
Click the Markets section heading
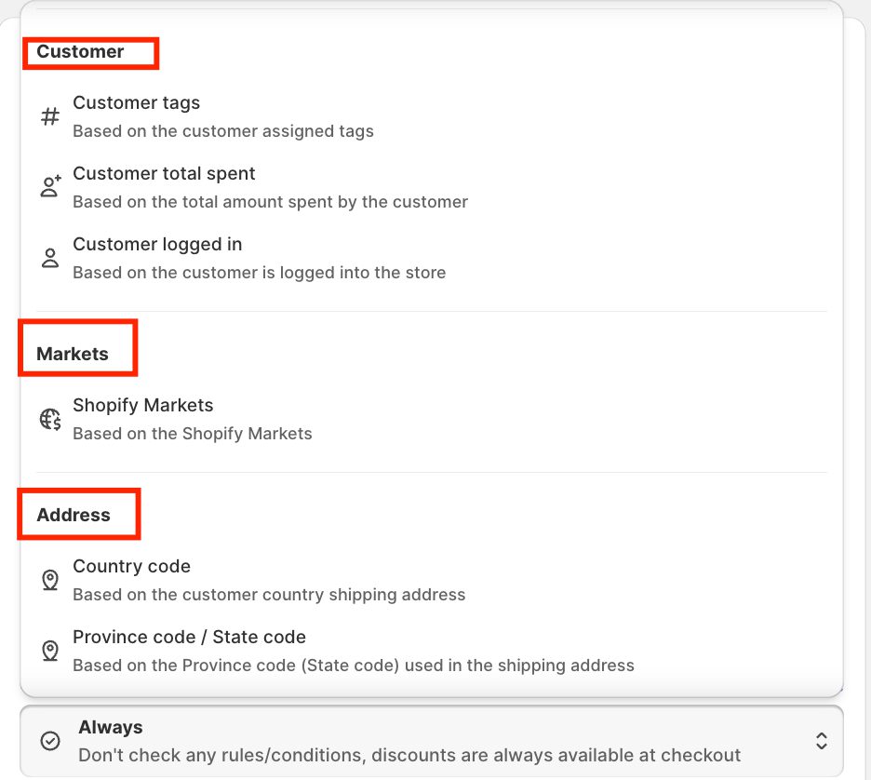tap(73, 354)
